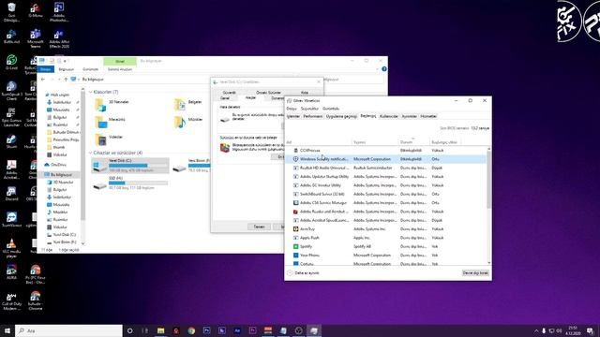Select Battle.net desktop shortcut
The width and height of the screenshot is (600, 337).
[x=11, y=37]
